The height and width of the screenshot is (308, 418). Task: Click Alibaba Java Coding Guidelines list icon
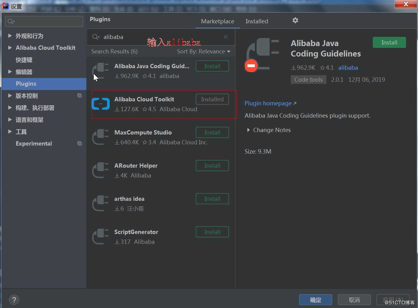click(101, 71)
